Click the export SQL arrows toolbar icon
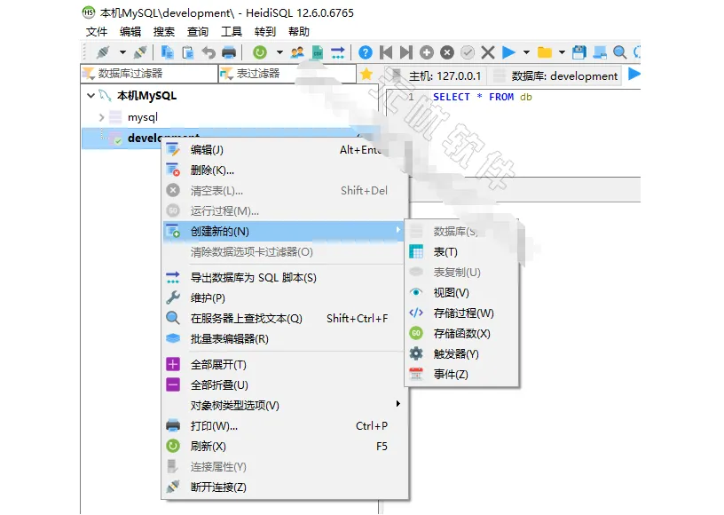The height and width of the screenshot is (515, 724). click(338, 52)
